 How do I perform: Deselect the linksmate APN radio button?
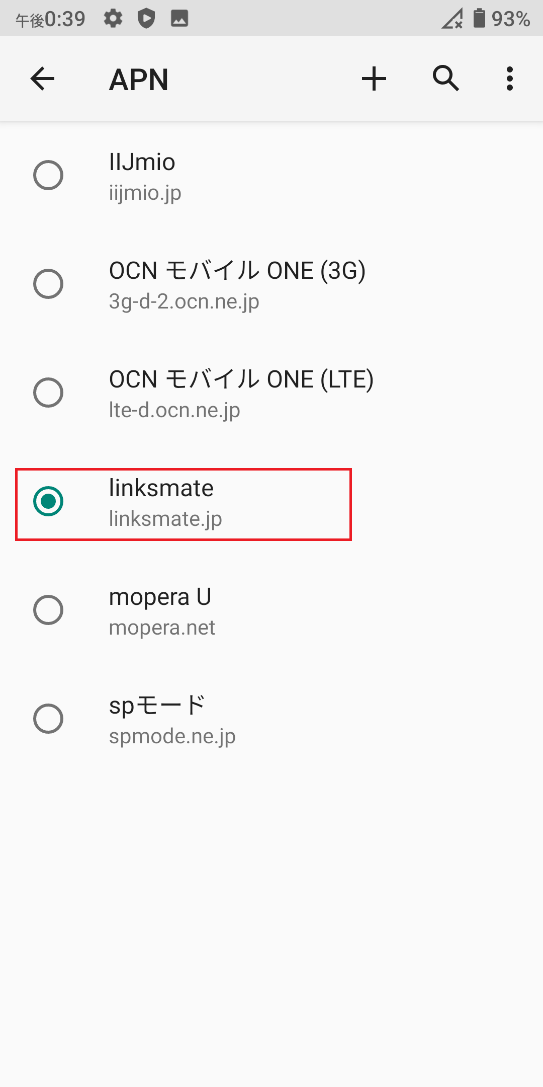tap(49, 502)
